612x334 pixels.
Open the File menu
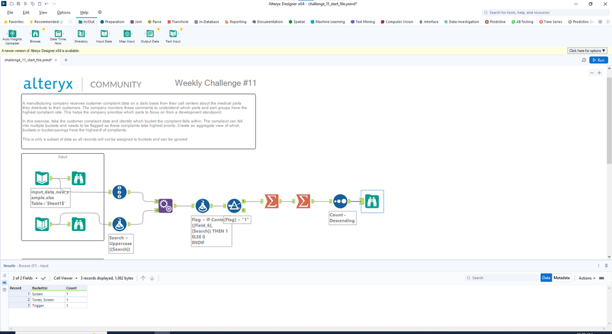click(10, 12)
